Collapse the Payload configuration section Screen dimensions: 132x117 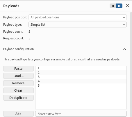click(x=124, y=49)
